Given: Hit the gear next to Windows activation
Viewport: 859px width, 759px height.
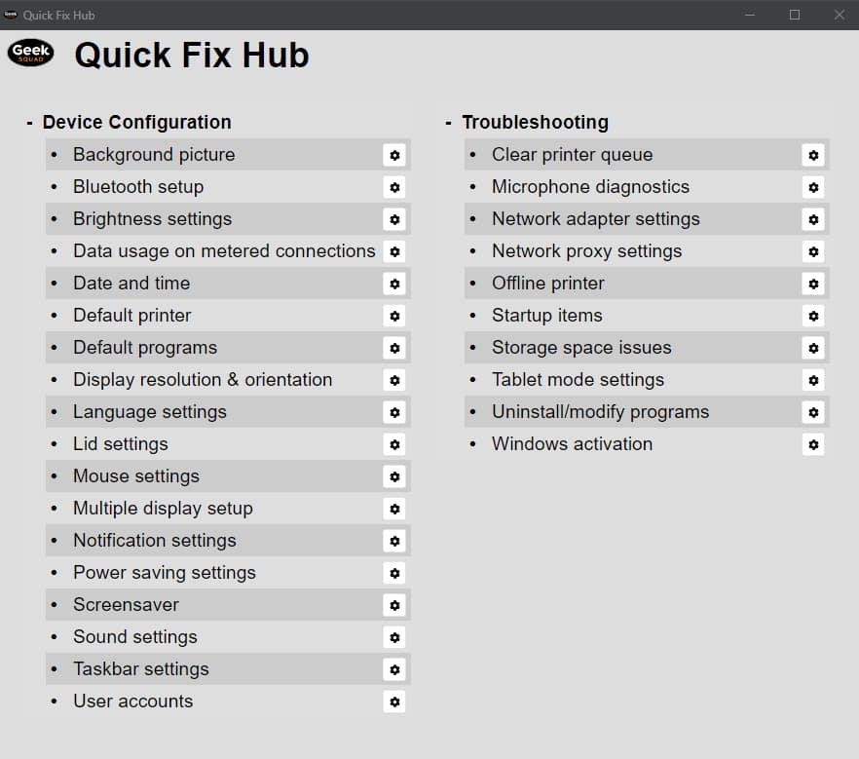Looking at the screenshot, I should tap(813, 444).
